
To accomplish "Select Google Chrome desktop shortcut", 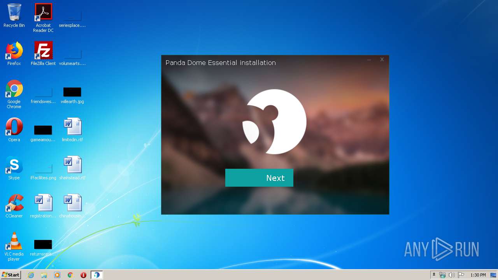I will click(x=14, y=94).
